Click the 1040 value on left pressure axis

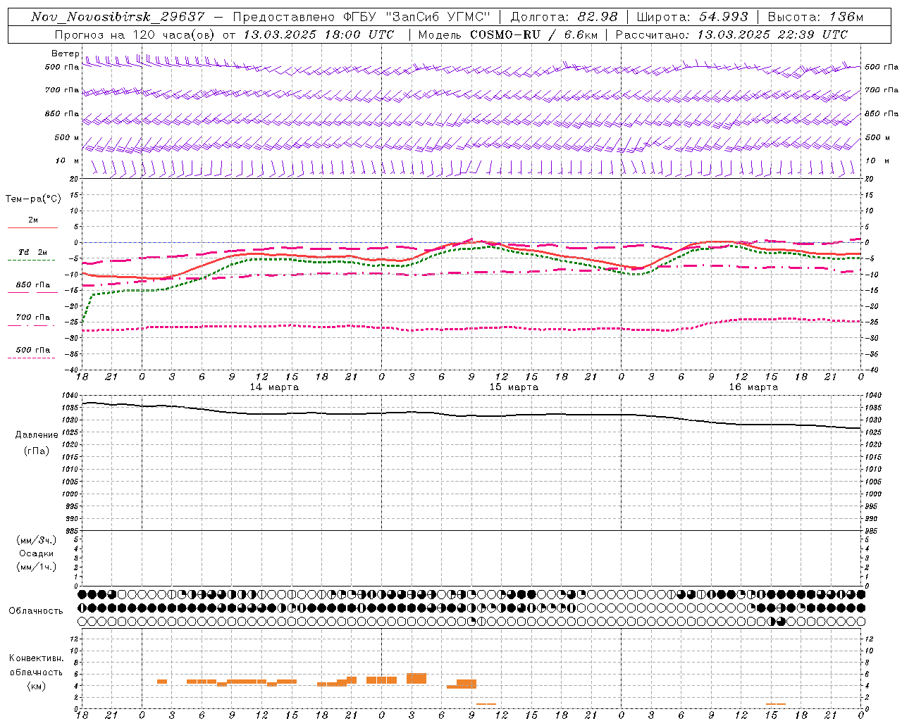69,396
